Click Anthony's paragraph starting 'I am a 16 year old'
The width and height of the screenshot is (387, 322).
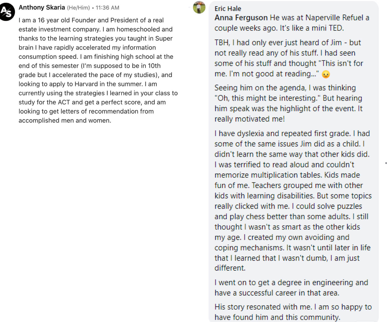98,70
